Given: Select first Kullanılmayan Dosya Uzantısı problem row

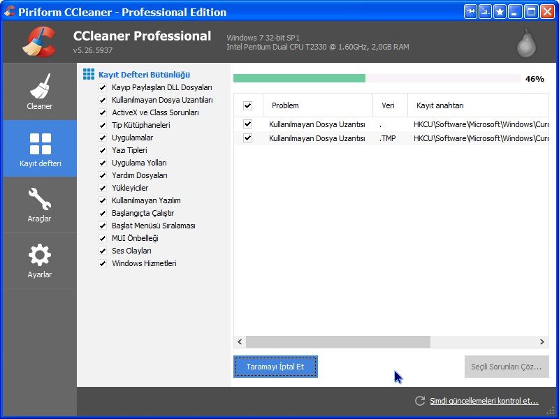Looking at the screenshot, I should coord(317,124).
